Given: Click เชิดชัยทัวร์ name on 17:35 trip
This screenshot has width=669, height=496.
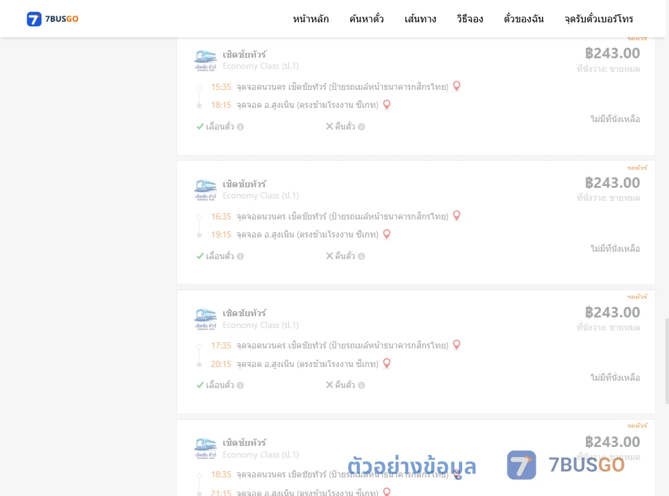Looking at the screenshot, I should coord(245,312).
